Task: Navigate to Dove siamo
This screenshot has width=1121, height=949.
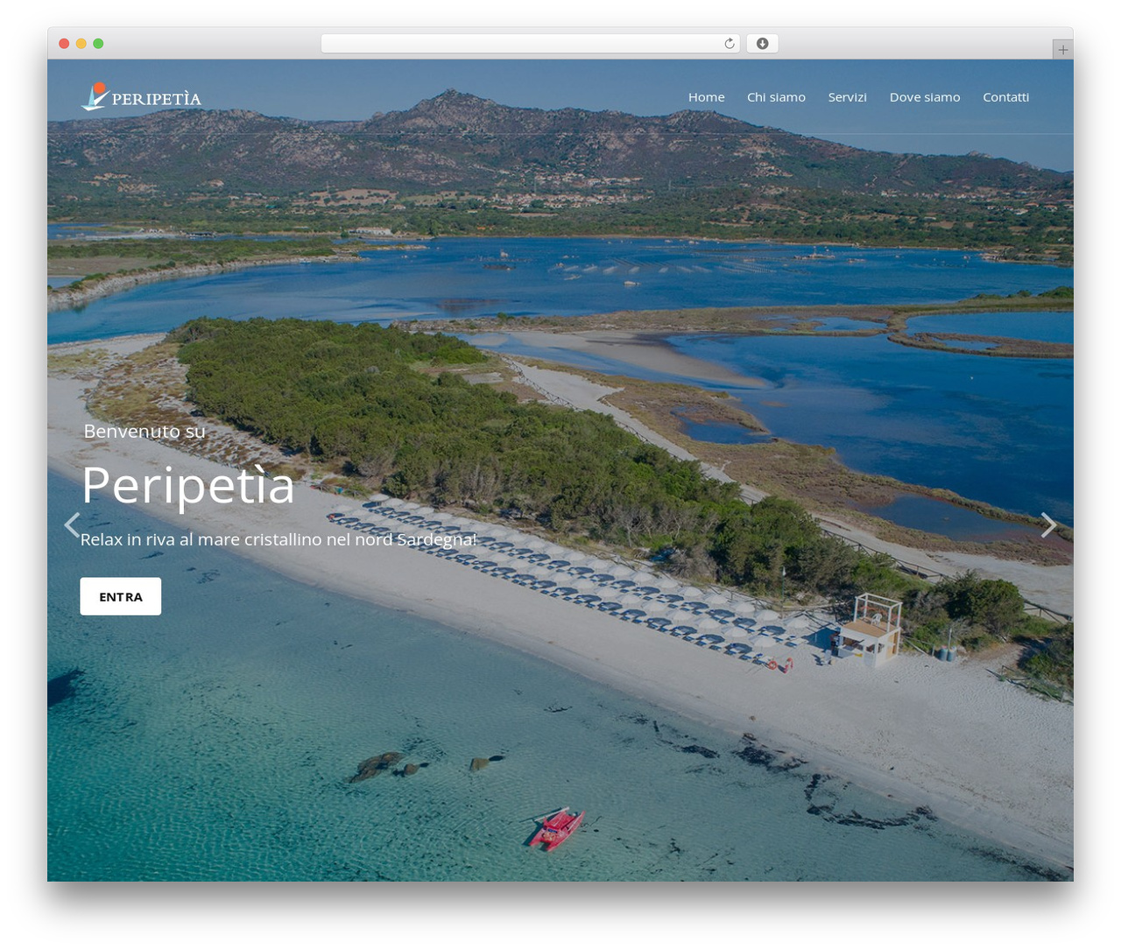Action: [925, 97]
